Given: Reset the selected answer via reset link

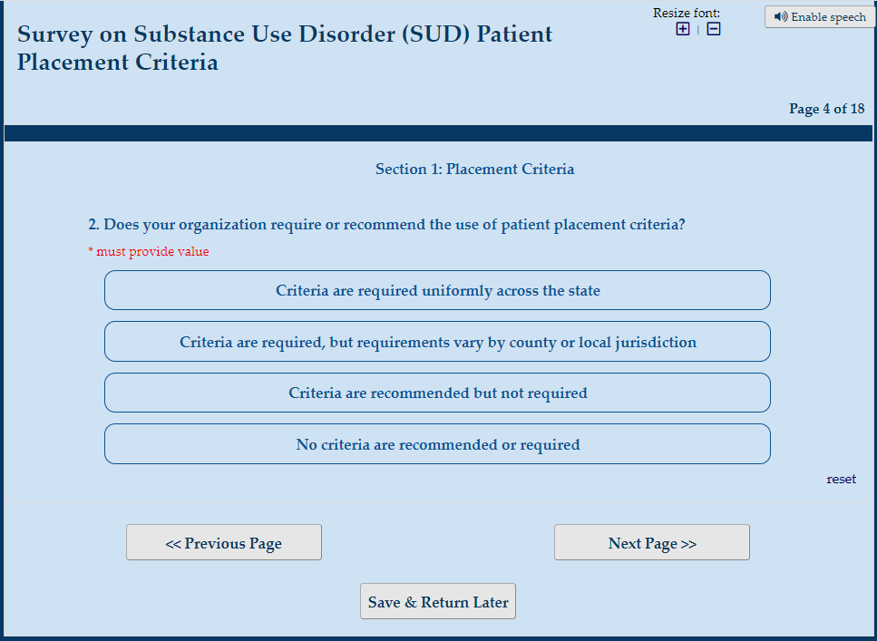Looking at the screenshot, I should (x=841, y=479).
